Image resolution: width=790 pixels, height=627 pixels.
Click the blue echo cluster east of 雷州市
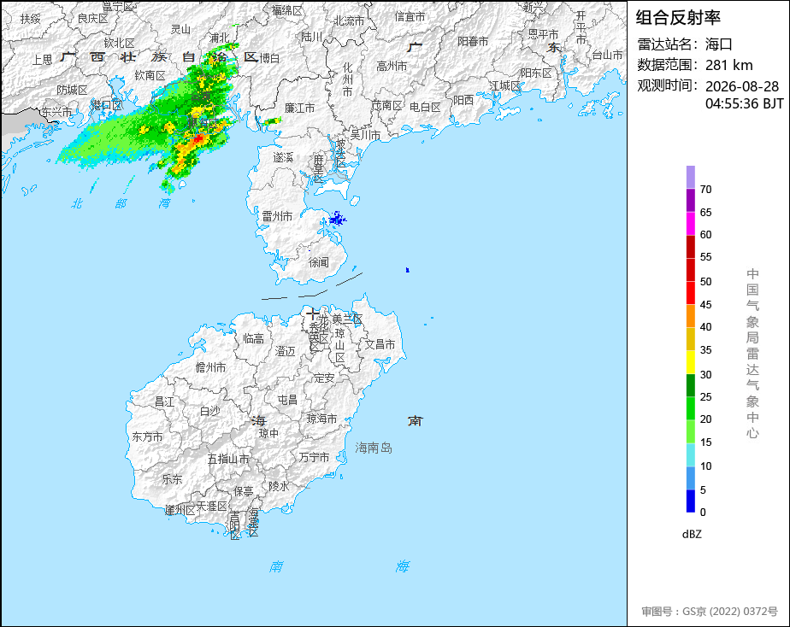337,219
